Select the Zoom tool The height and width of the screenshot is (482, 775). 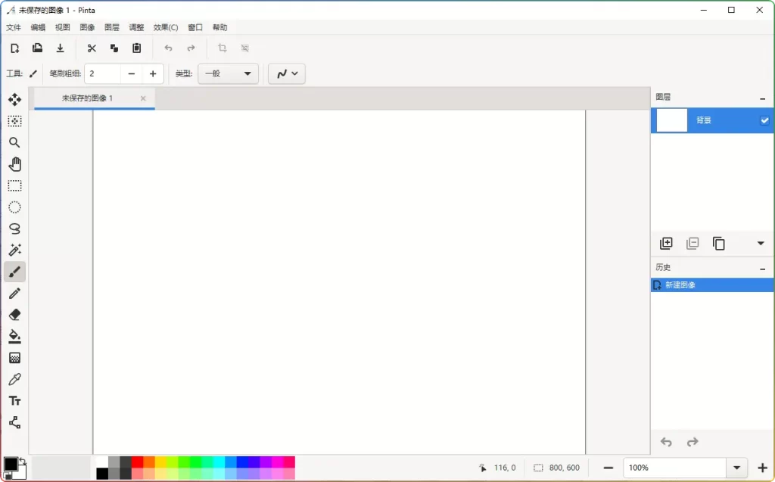click(x=14, y=142)
